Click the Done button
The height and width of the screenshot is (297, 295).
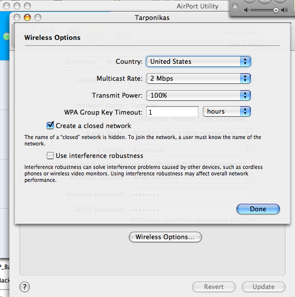click(258, 209)
